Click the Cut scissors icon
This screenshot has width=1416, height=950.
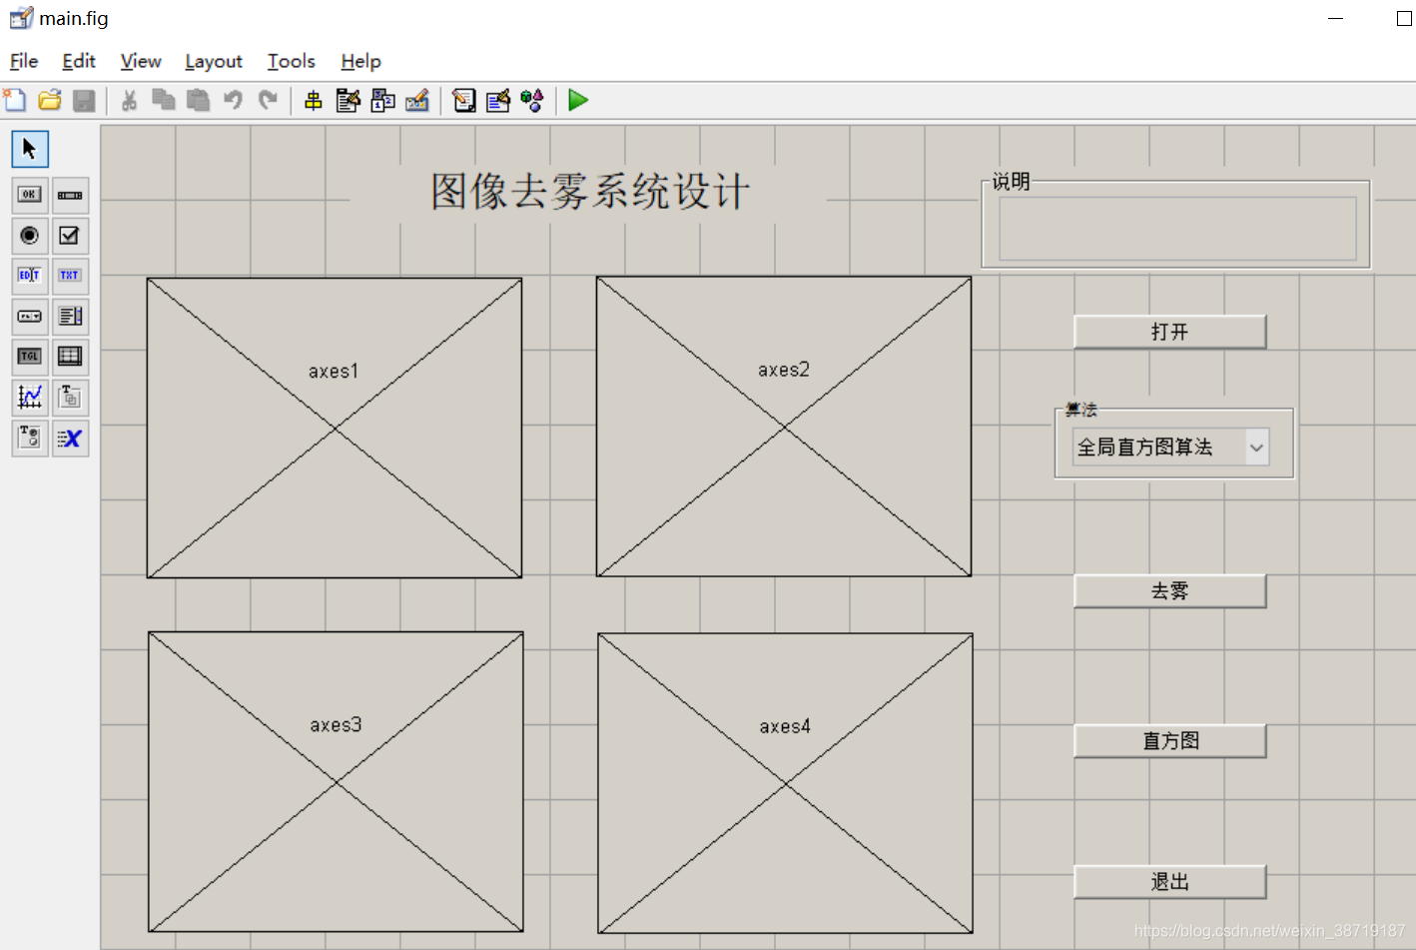[x=129, y=100]
